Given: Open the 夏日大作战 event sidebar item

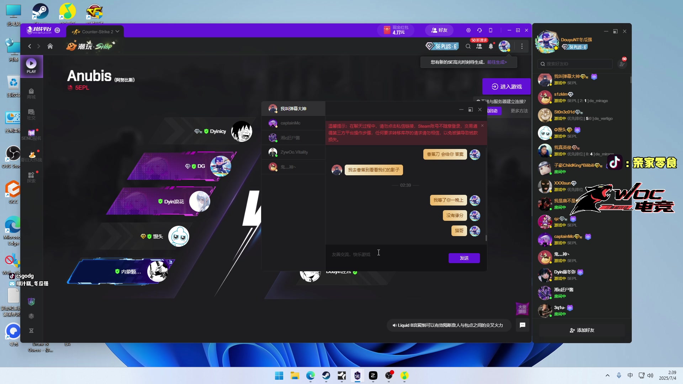Looking at the screenshot, I should pyautogui.click(x=31, y=156).
